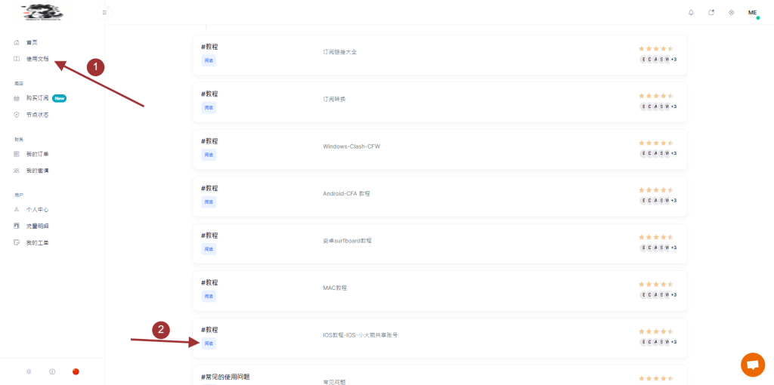
Task: Click the red flag icon at sidebar bottom
Action: point(76,371)
